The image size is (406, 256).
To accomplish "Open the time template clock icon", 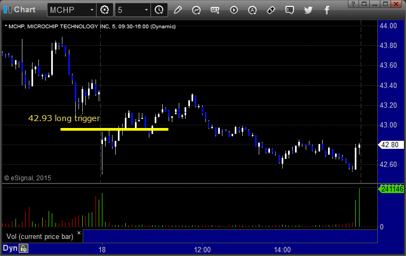I will [x=159, y=10].
